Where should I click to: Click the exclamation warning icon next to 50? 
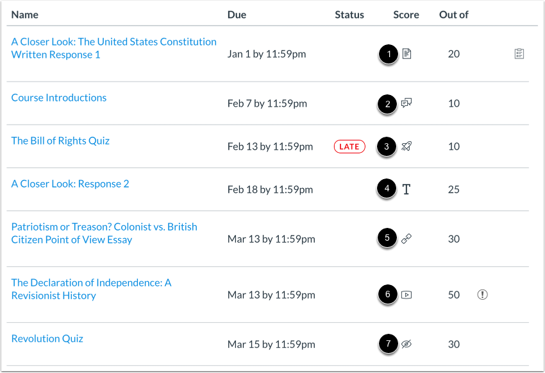tap(482, 295)
